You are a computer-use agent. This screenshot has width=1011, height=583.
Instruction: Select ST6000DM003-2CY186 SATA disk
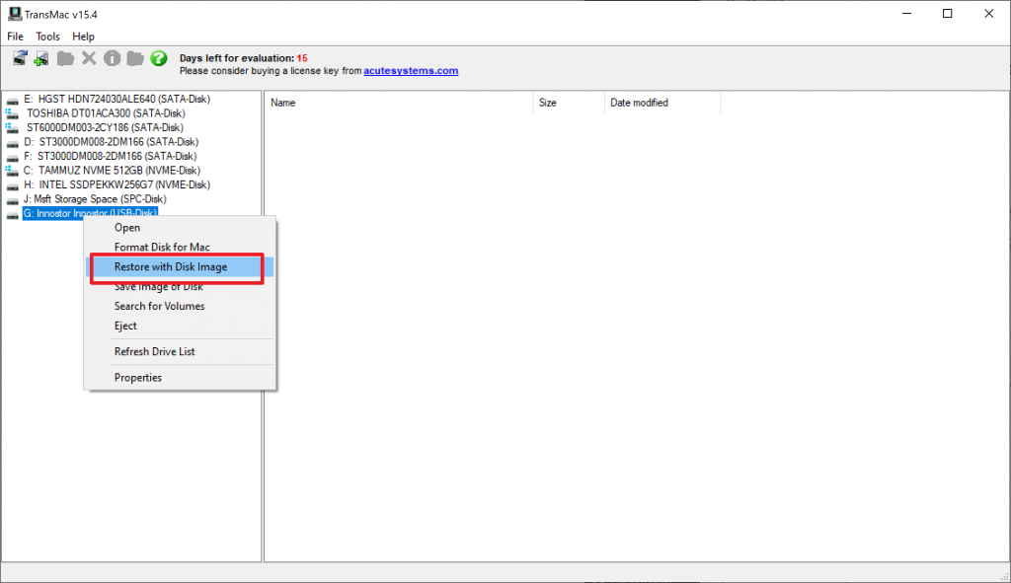tap(105, 127)
